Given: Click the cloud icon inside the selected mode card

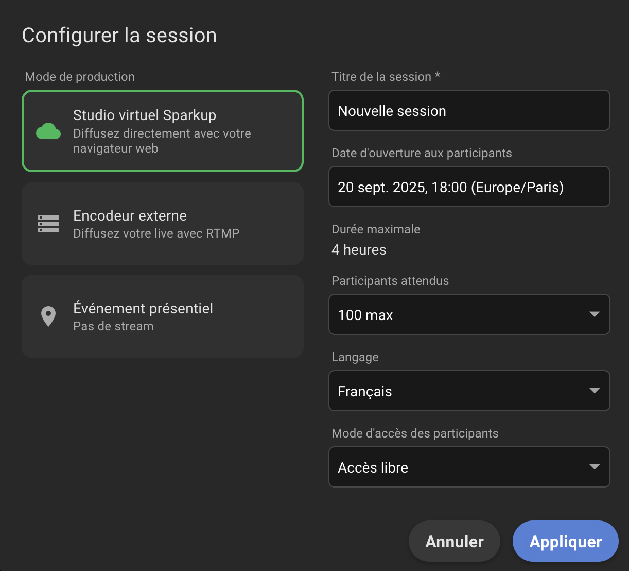Looking at the screenshot, I should click(48, 131).
